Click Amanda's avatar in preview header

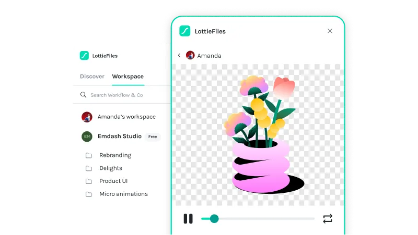coord(190,55)
